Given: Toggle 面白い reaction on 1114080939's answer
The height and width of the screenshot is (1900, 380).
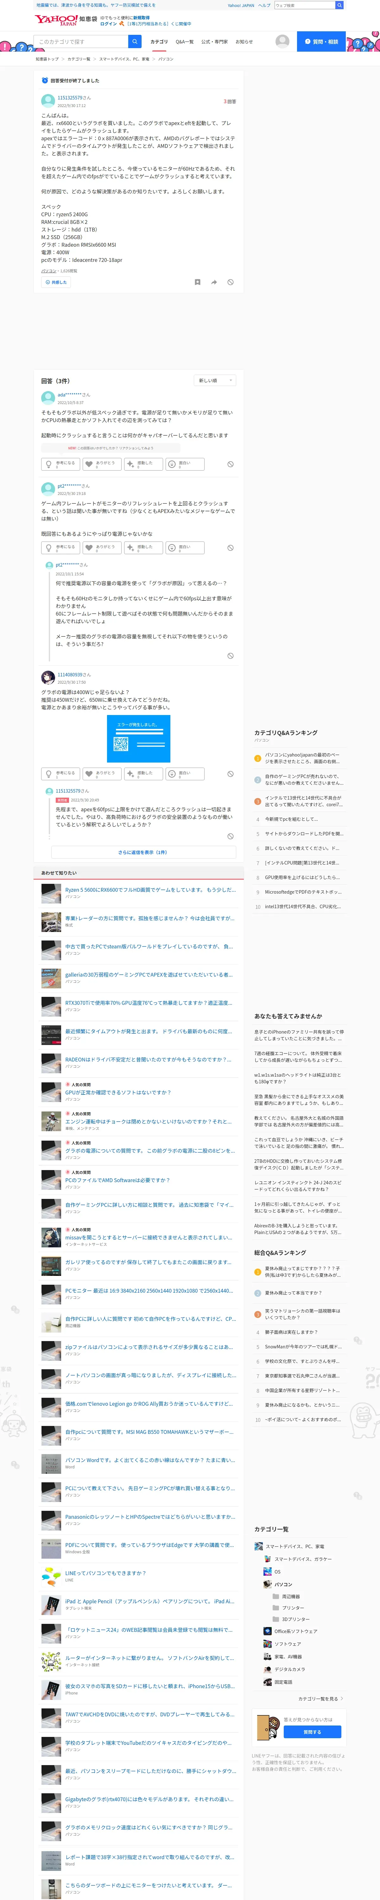Looking at the screenshot, I should coord(185,774).
